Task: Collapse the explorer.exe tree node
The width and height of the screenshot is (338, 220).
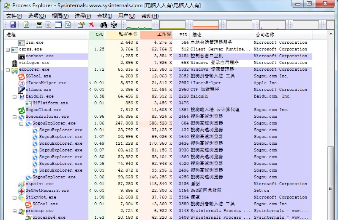Action: pyautogui.click(x=8, y=70)
